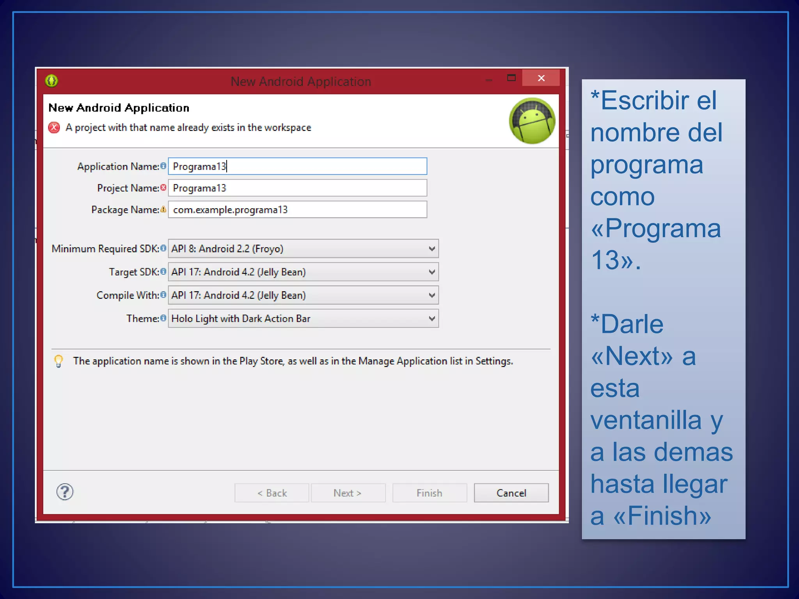This screenshot has width=799, height=599.
Task: Click info icon next to Minimum Required SDK
Action: tap(163, 248)
